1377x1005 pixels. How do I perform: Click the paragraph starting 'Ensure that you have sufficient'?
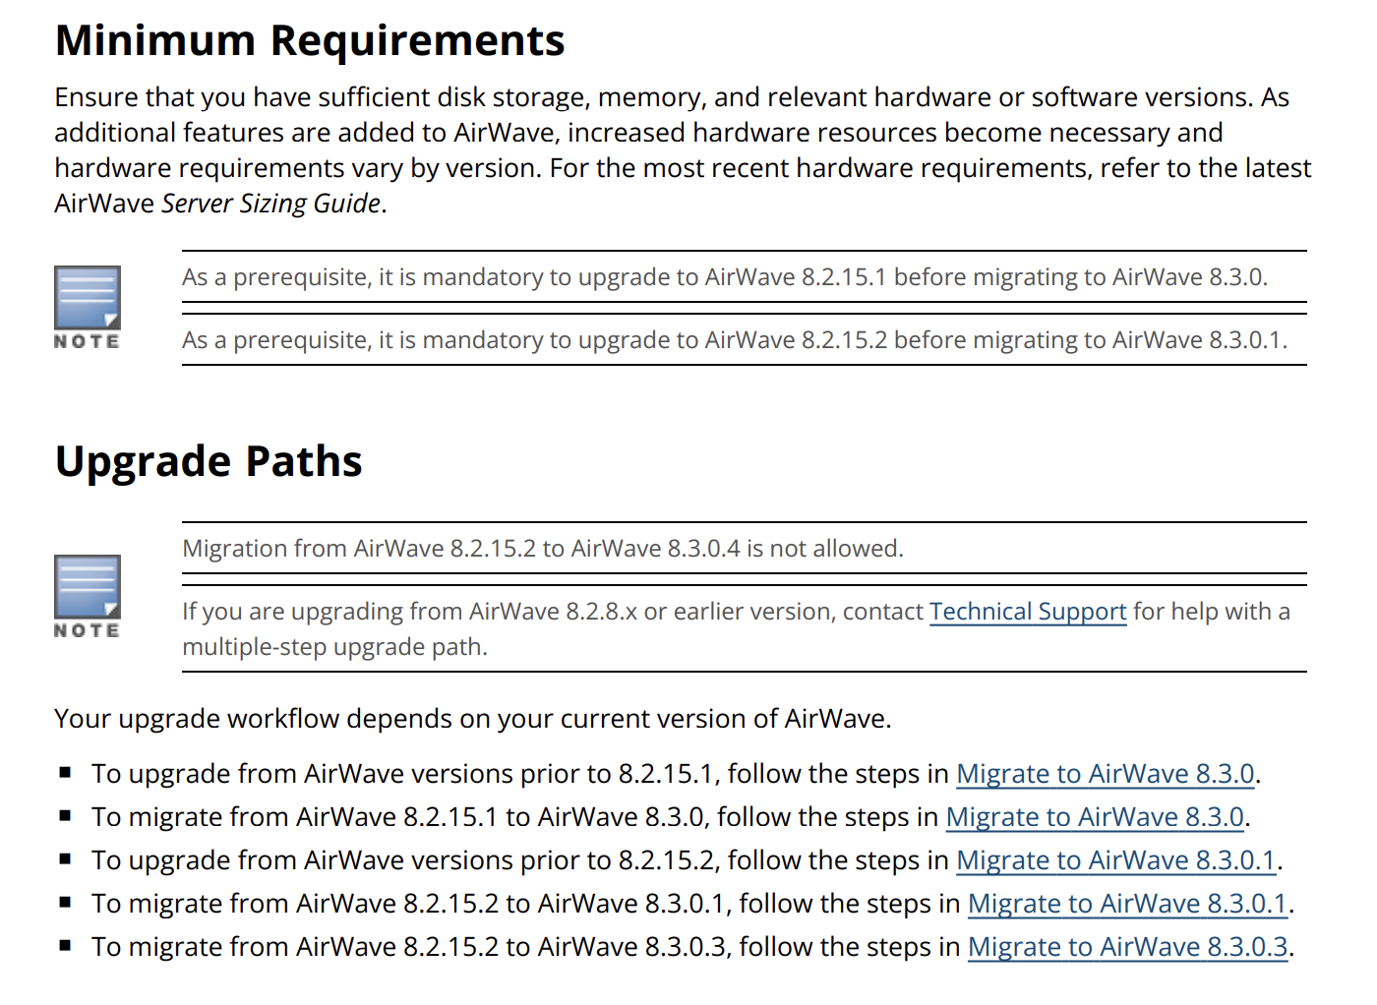coord(682,133)
